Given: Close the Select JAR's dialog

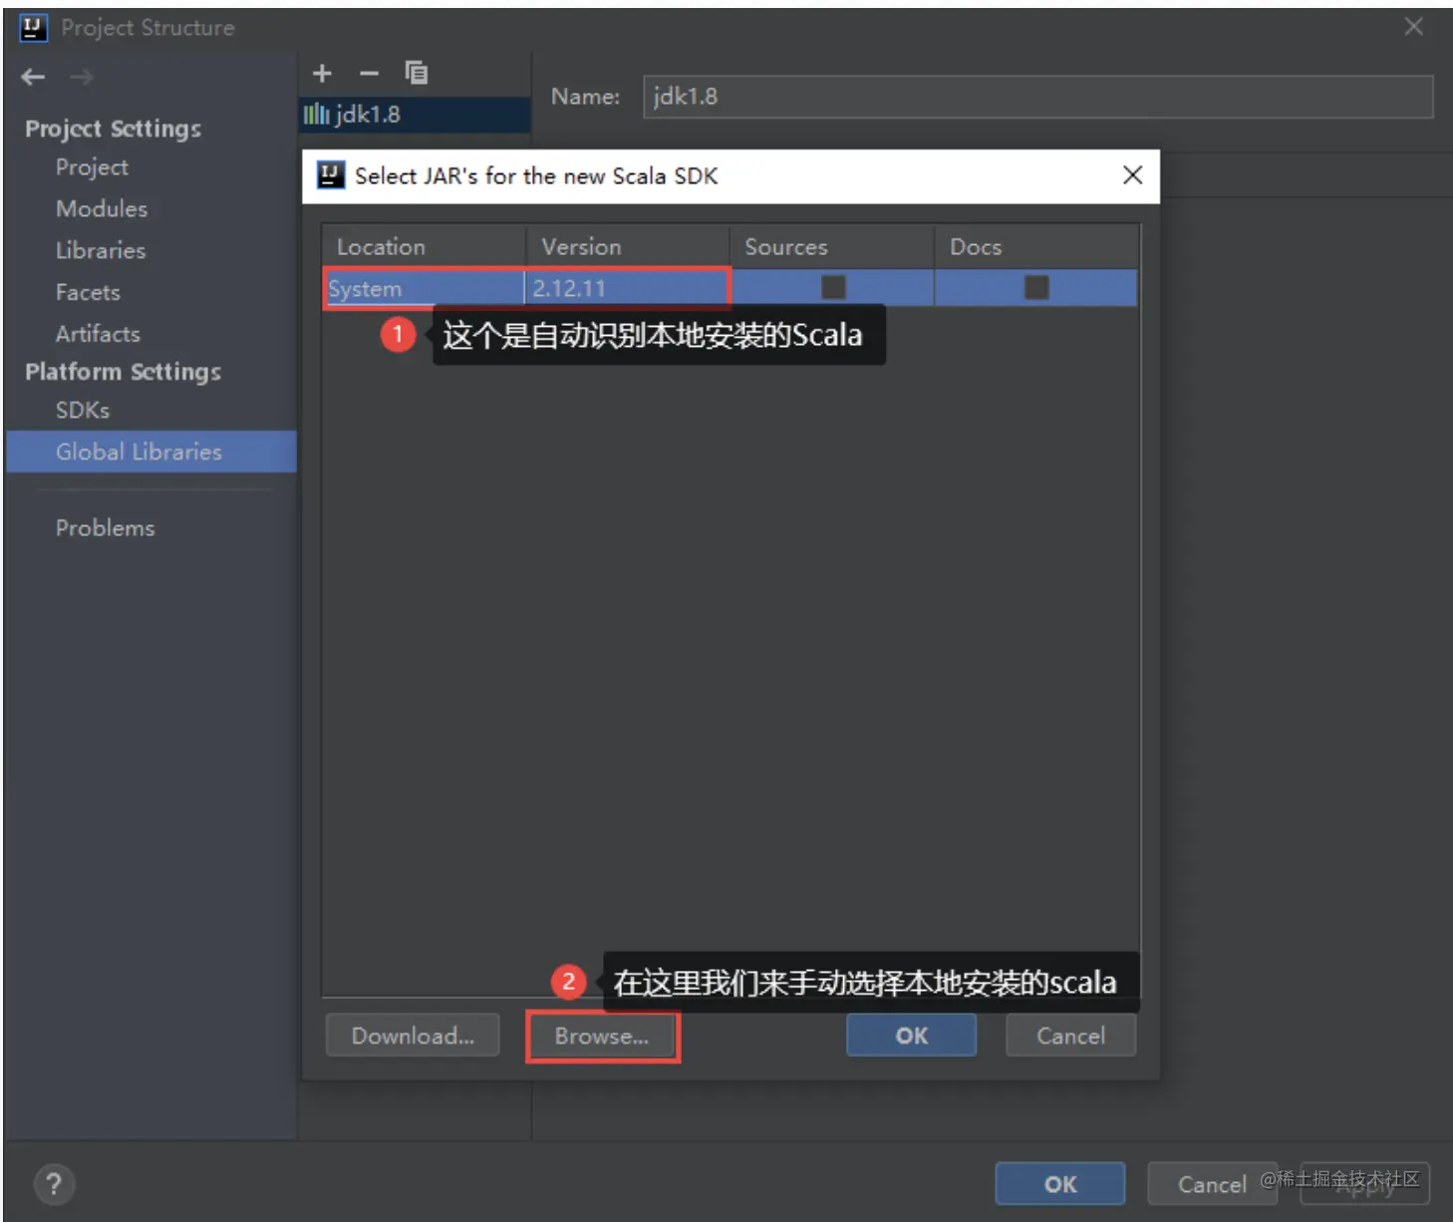Looking at the screenshot, I should (x=1132, y=175).
